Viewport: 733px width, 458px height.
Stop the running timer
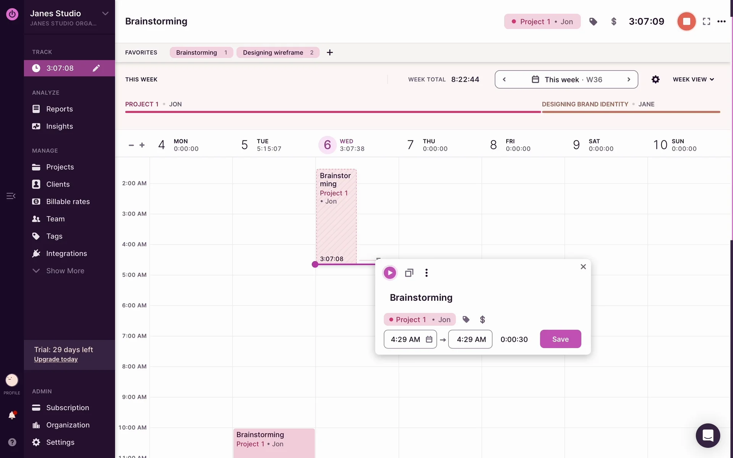point(686,21)
